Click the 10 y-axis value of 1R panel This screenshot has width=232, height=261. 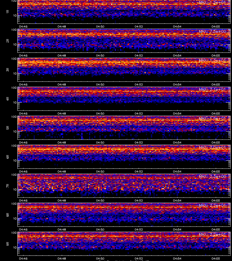(15, 15)
